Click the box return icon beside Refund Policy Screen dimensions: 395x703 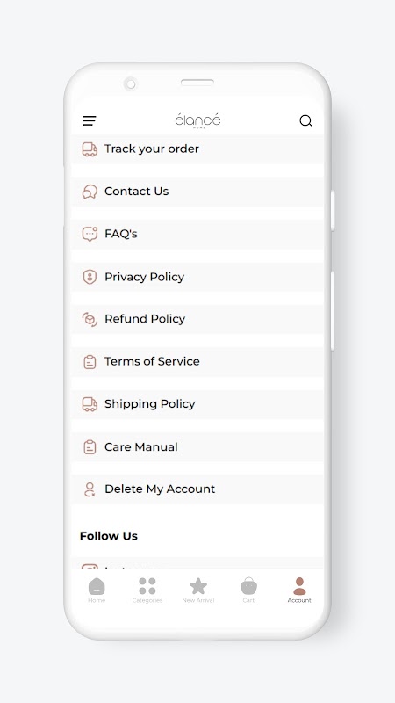click(90, 319)
